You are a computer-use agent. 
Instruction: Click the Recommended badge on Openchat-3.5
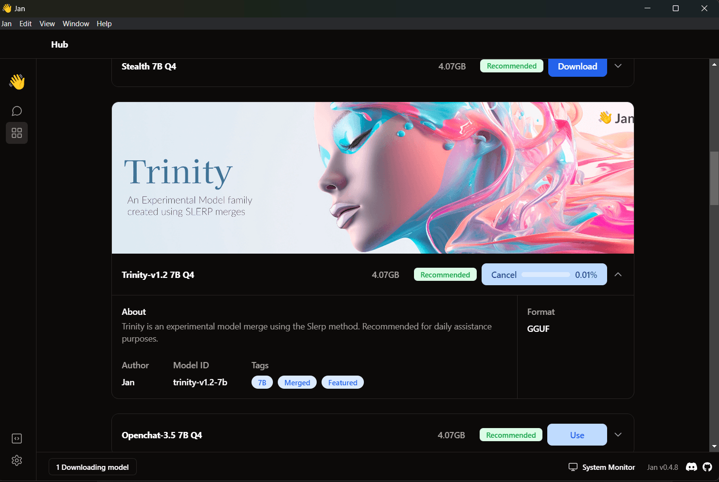pyautogui.click(x=511, y=435)
